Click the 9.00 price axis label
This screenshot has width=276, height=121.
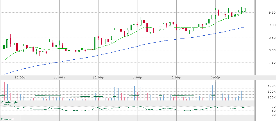pos(272,25)
